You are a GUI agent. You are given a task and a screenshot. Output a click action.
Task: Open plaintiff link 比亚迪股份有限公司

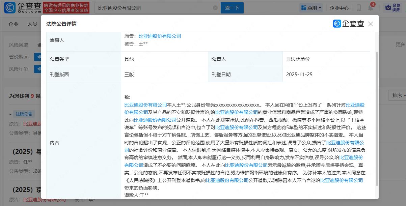[x=160, y=36]
